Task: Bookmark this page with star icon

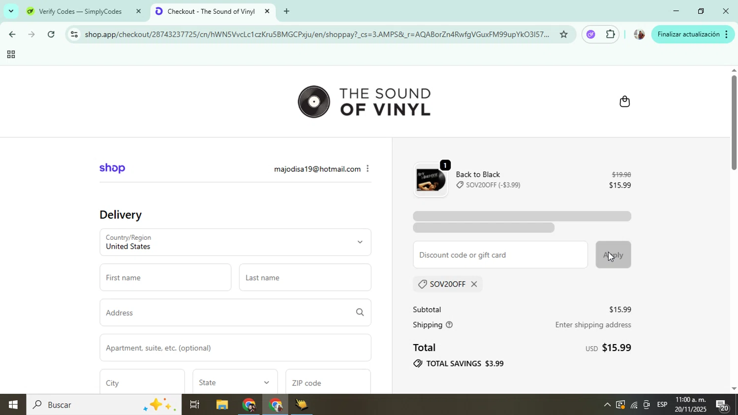Action: pos(564,34)
